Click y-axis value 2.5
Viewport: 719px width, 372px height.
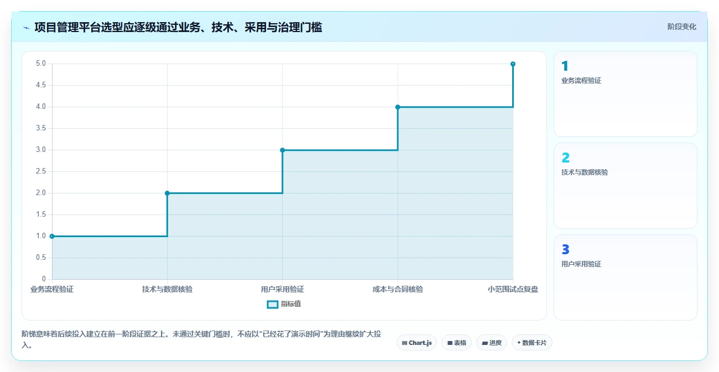41,171
